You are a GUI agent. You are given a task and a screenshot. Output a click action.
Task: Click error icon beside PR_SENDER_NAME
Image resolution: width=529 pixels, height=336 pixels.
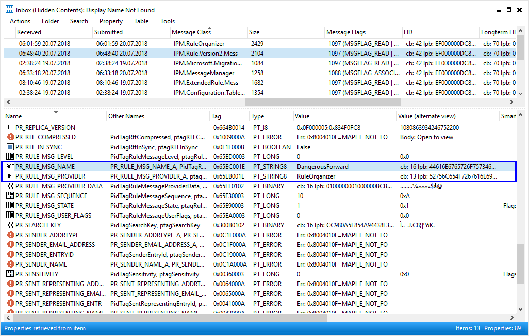click(10, 264)
